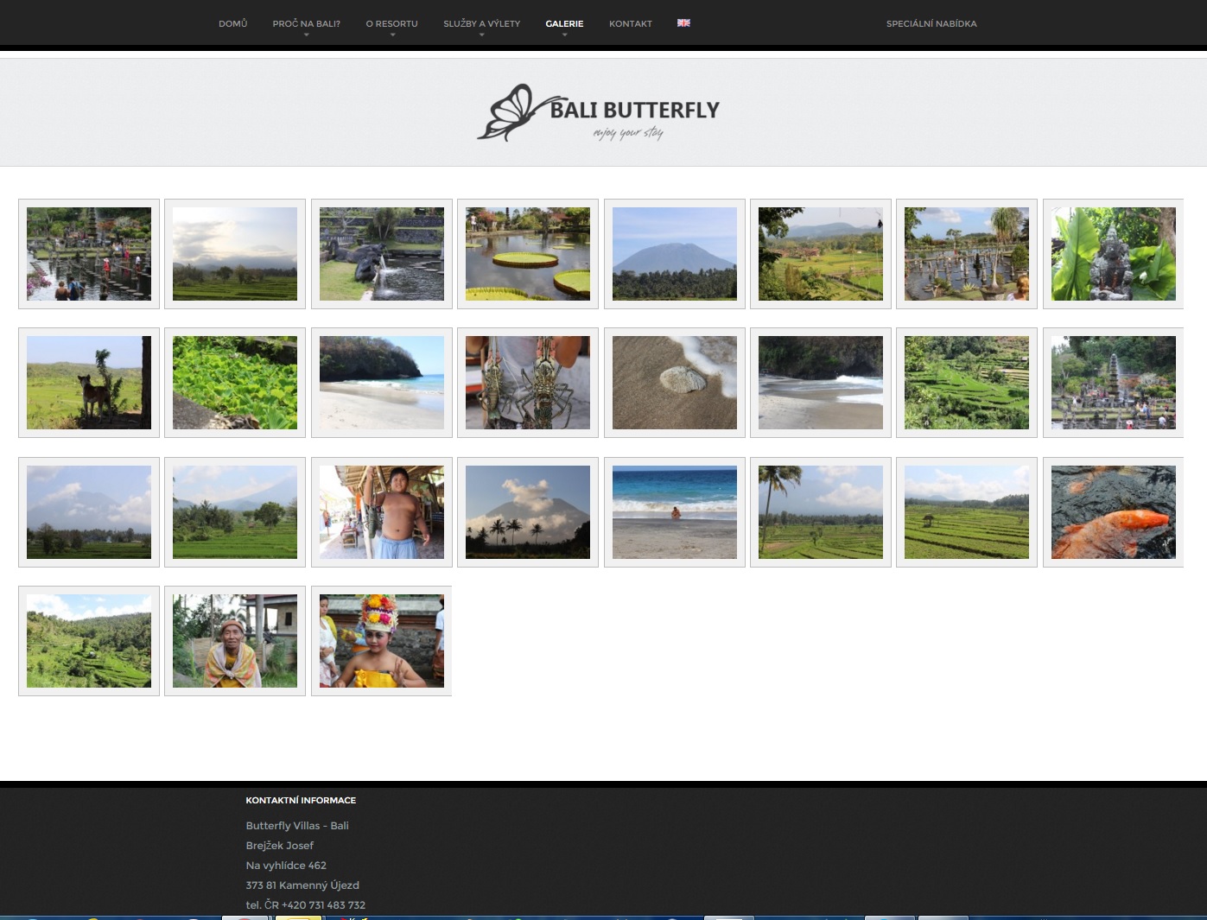Click the Bali Butterfly logo
The height and width of the screenshot is (920, 1207).
point(598,112)
